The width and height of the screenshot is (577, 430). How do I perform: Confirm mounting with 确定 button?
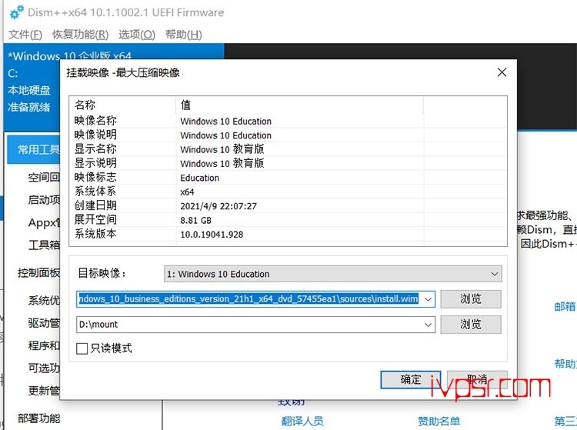411,379
